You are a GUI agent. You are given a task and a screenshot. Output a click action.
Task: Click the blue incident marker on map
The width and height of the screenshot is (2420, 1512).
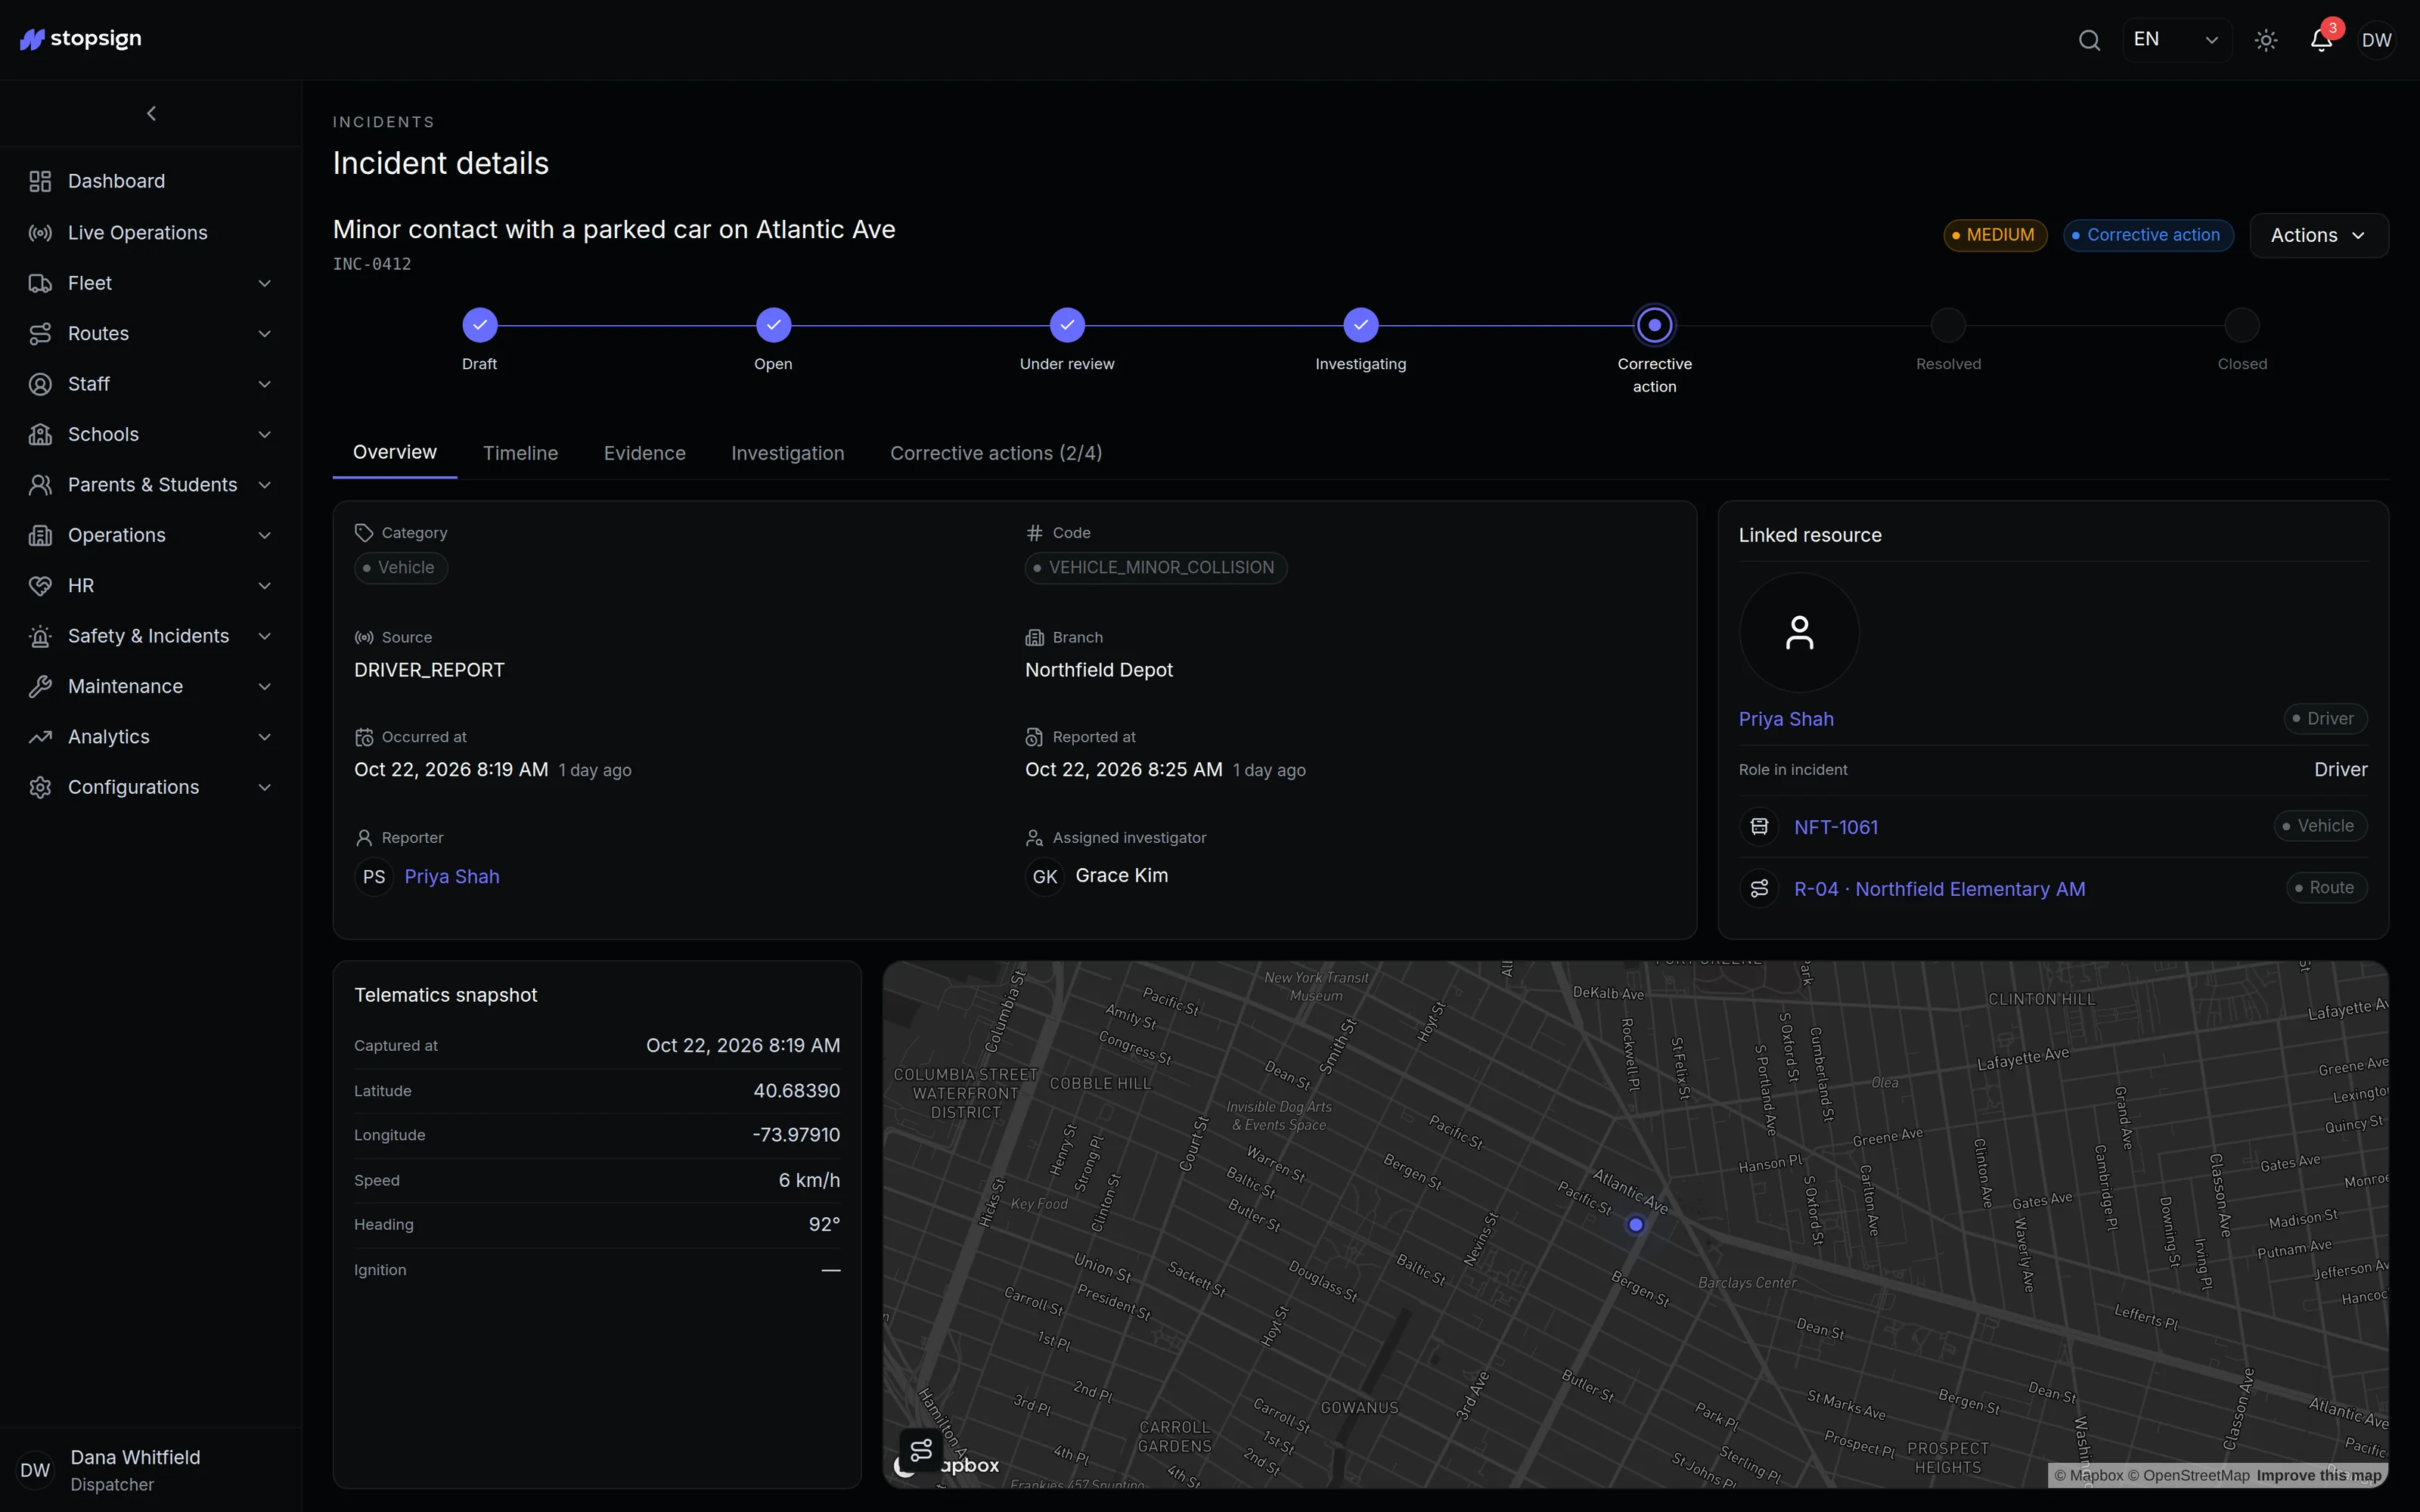(x=1635, y=1224)
